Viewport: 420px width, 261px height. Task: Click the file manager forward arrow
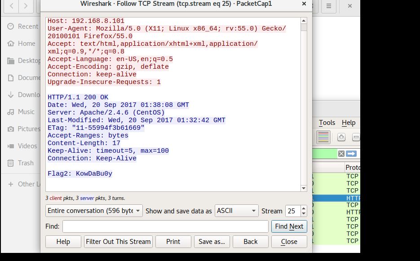(x=26, y=6)
